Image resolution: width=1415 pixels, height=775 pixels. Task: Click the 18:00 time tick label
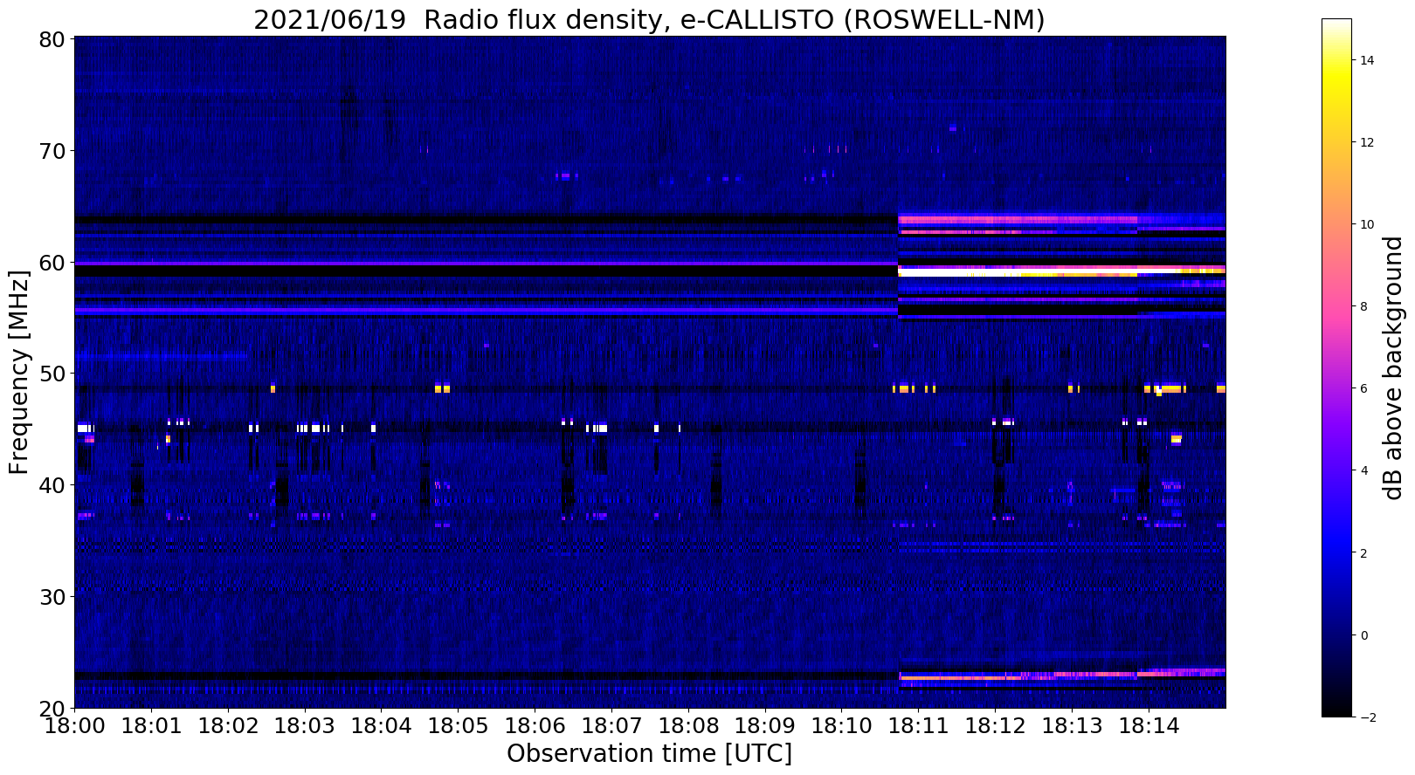[74, 725]
